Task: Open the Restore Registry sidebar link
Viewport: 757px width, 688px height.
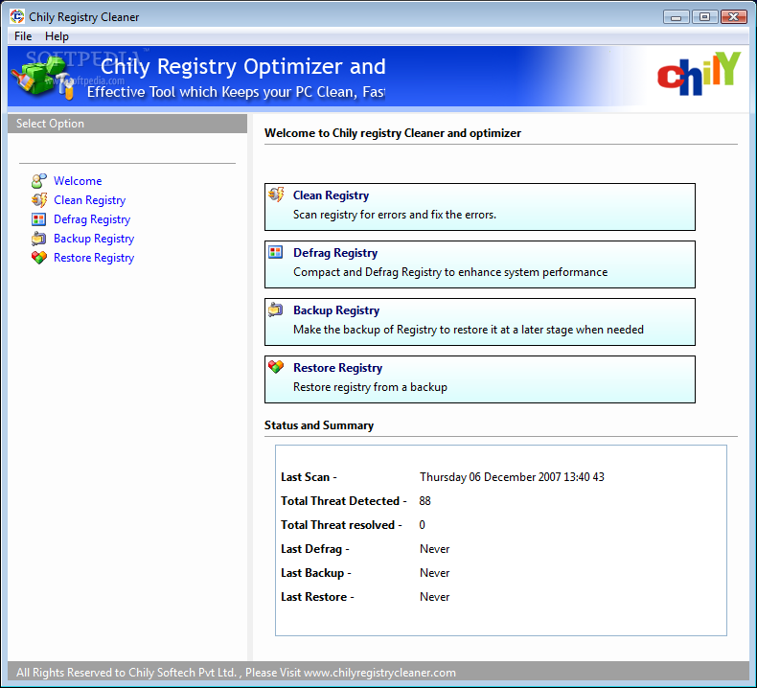Action: click(94, 258)
